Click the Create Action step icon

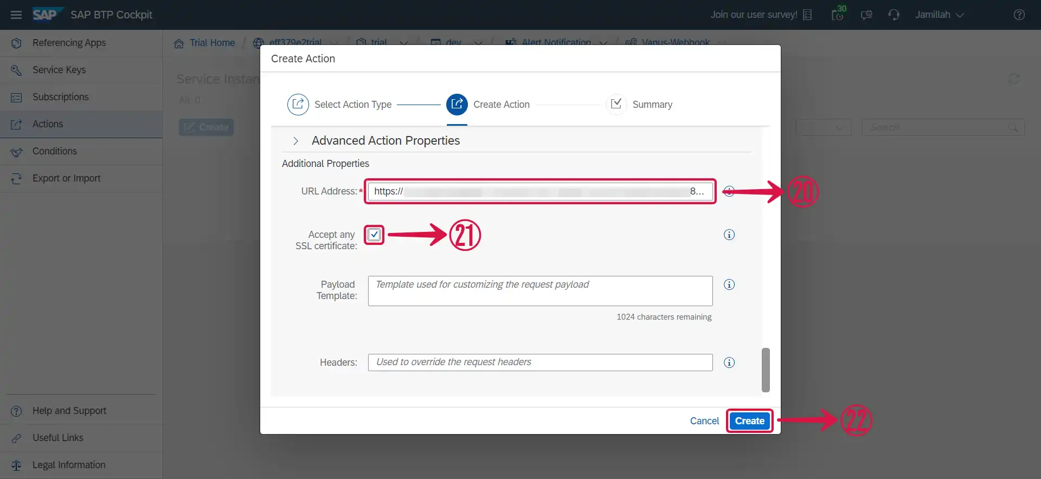(x=457, y=104)
